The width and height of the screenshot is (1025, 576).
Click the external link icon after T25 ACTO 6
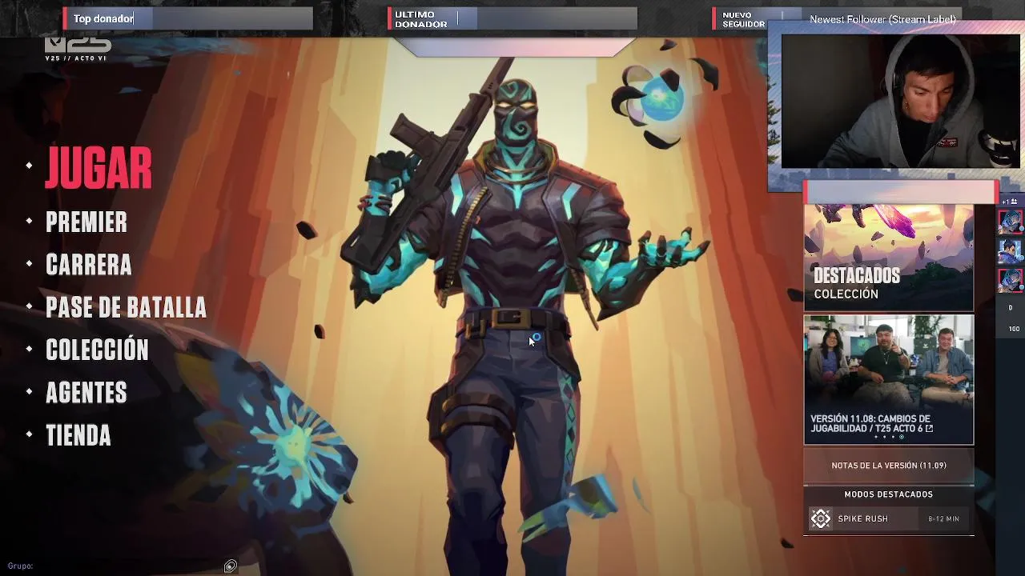929,429
